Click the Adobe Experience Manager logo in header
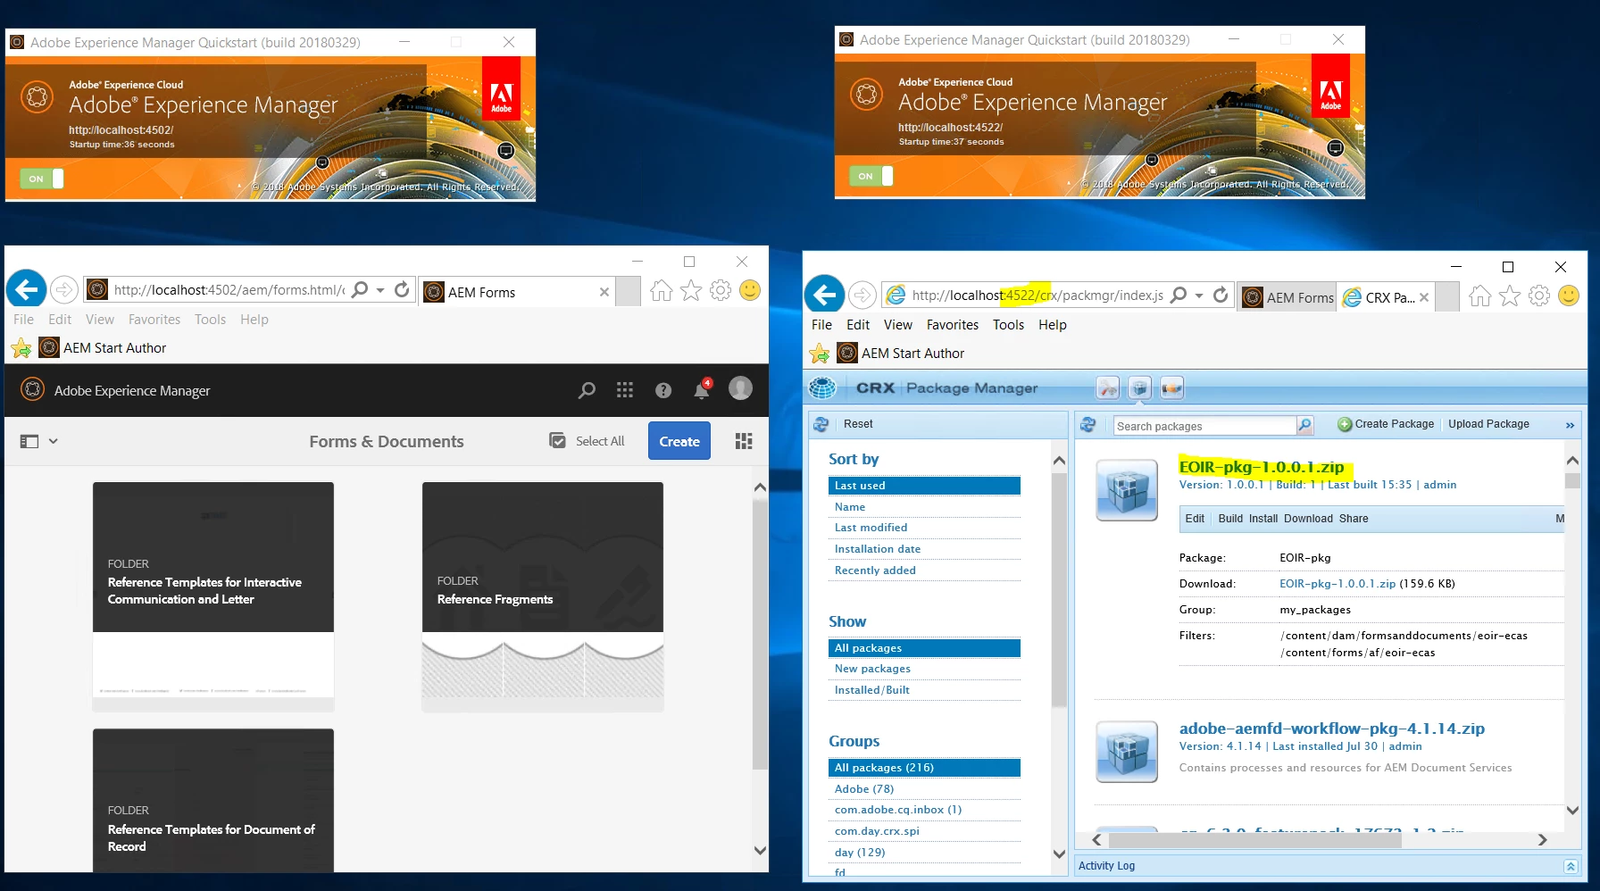This screenshot has height=891, width=1600. (33, 389)
